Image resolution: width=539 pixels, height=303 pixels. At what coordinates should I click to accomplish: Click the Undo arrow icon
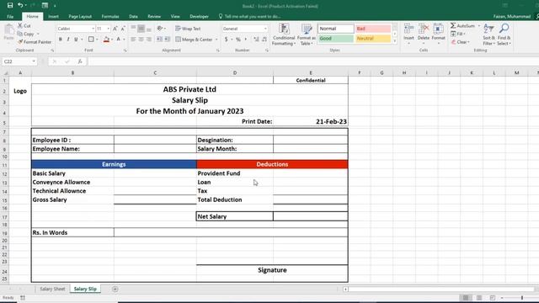(x=20, y=6)
